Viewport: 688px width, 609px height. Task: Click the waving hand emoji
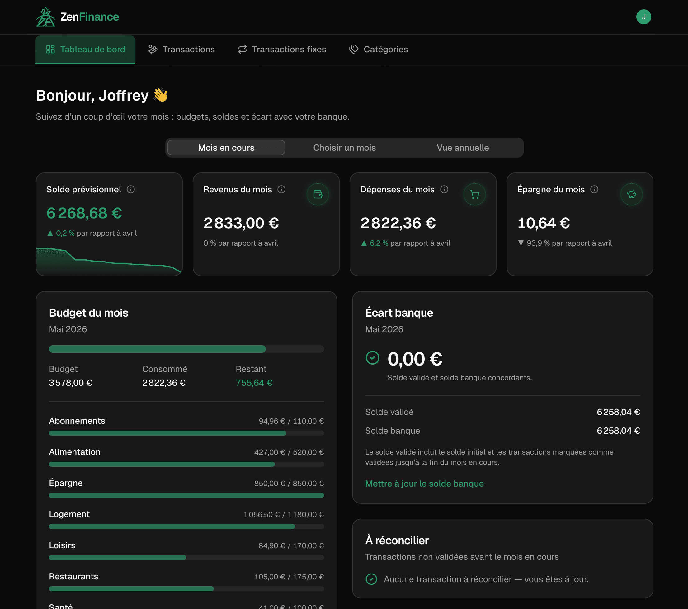[x=161, y=95]
